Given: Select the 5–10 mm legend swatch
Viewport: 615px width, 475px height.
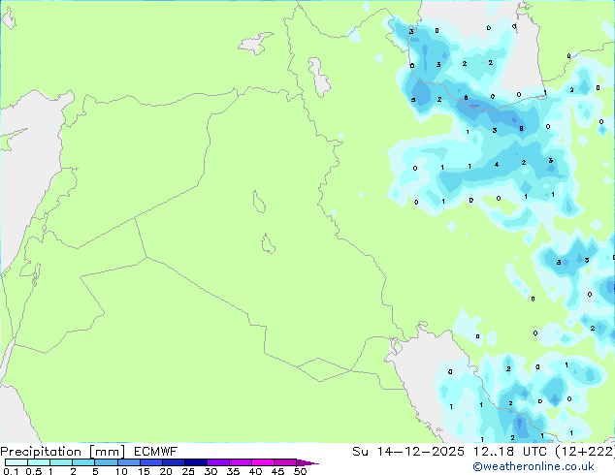Looking at the screenshot, I should point(106,462).
